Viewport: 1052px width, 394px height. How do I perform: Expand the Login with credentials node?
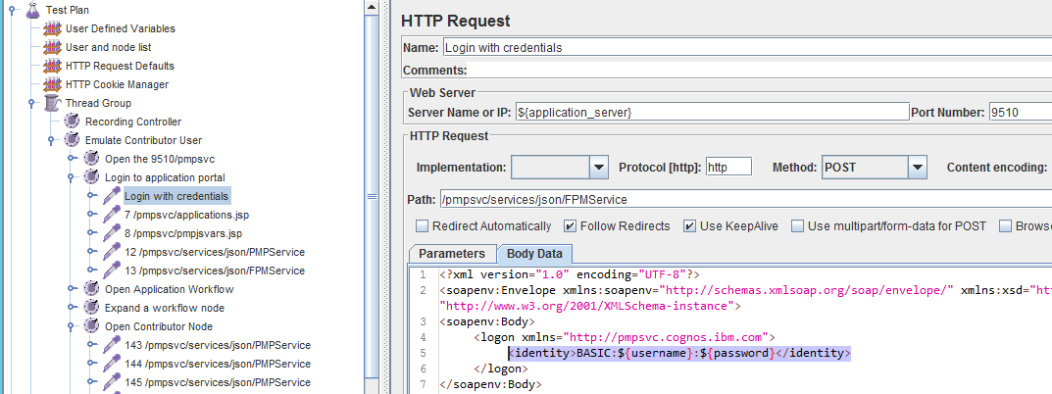pos(91,196)
